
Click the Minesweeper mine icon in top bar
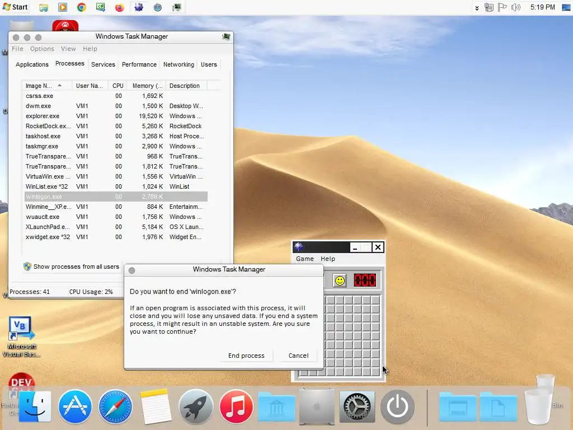[x=139, y=7]
